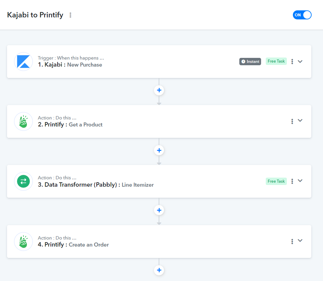Turn off the workflow ON switch
Viewport: 323px width, 281px height.
[x=302, y=15]
